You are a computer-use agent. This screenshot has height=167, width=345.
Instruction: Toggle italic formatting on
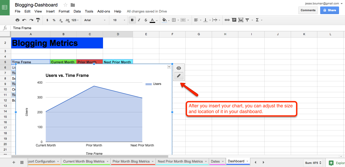[139, 20]
